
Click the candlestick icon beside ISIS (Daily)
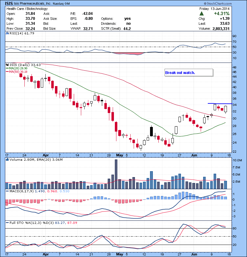[7, 65]
